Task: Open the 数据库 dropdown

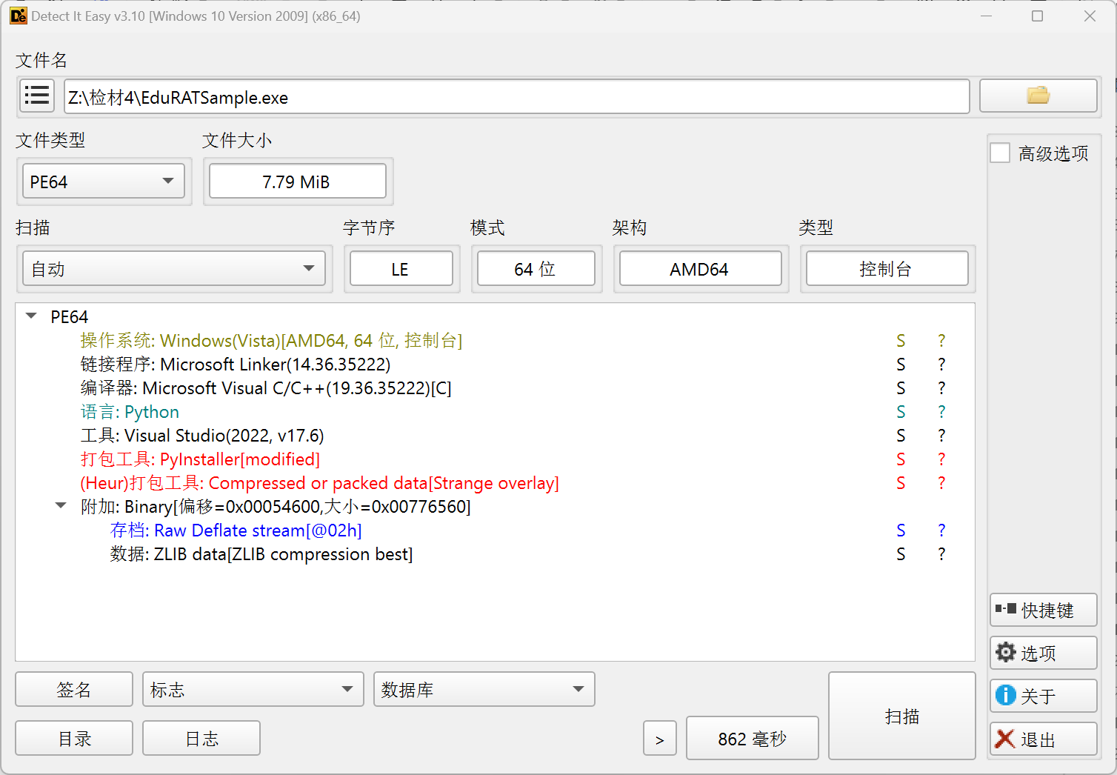Action: (484, 690)
